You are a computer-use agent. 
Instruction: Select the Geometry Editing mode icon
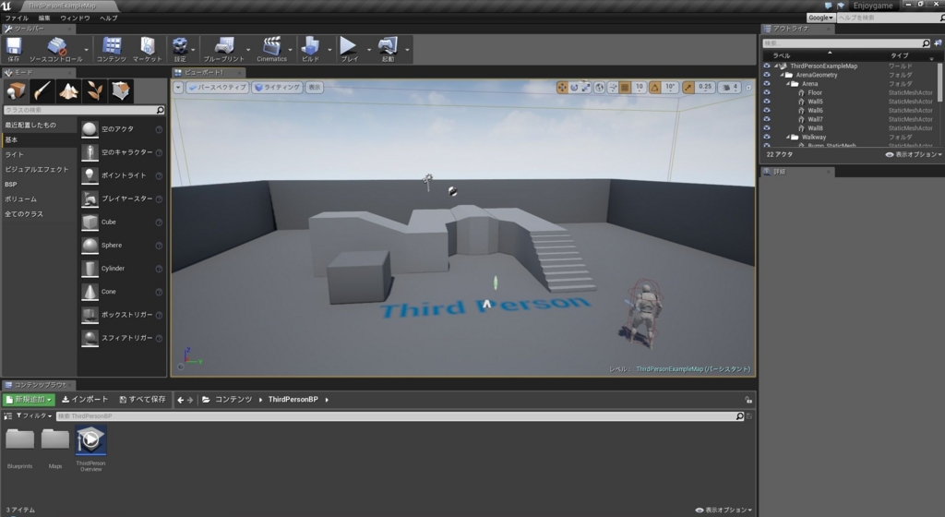[121, 91]
